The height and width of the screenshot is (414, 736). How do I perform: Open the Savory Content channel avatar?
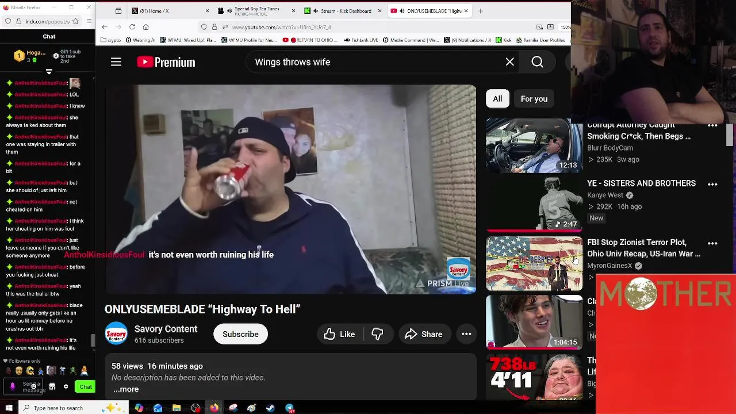coord(116,333)
